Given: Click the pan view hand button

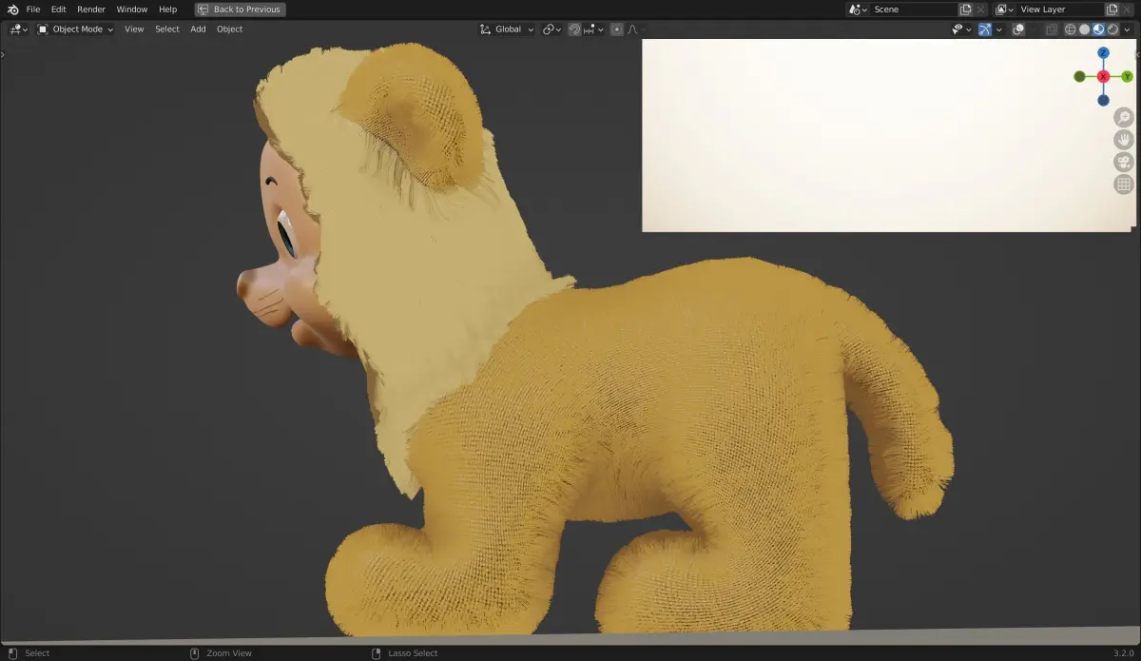Looking at the screenshot, I should [x=1124, y=140].
